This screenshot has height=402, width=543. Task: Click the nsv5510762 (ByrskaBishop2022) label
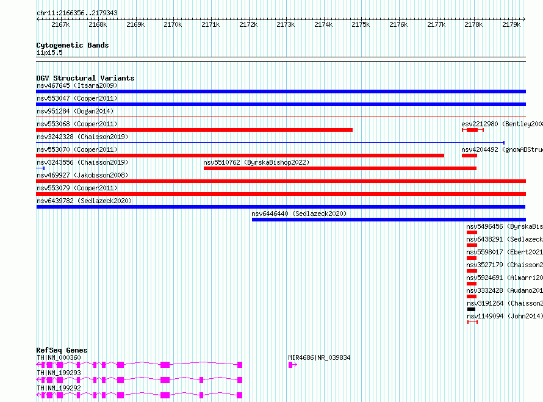point(256,162)
